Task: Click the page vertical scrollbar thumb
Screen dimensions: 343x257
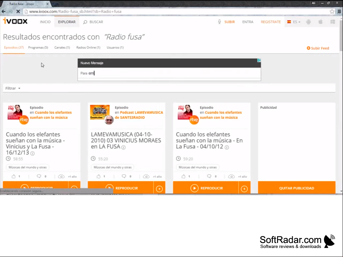Action: (x=341, y=35)
